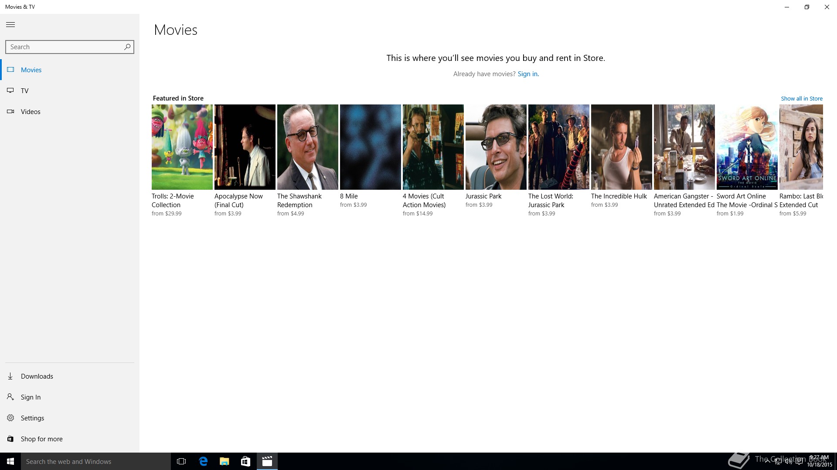Click the Shop for more label
The height and width of the screenshot is (470, 837).
[x=41, y=439]
